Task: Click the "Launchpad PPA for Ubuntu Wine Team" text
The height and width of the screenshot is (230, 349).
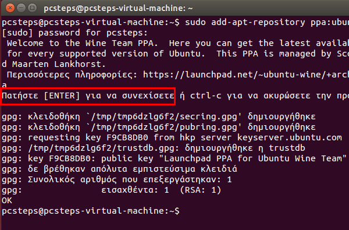Action: pos(253,158)
